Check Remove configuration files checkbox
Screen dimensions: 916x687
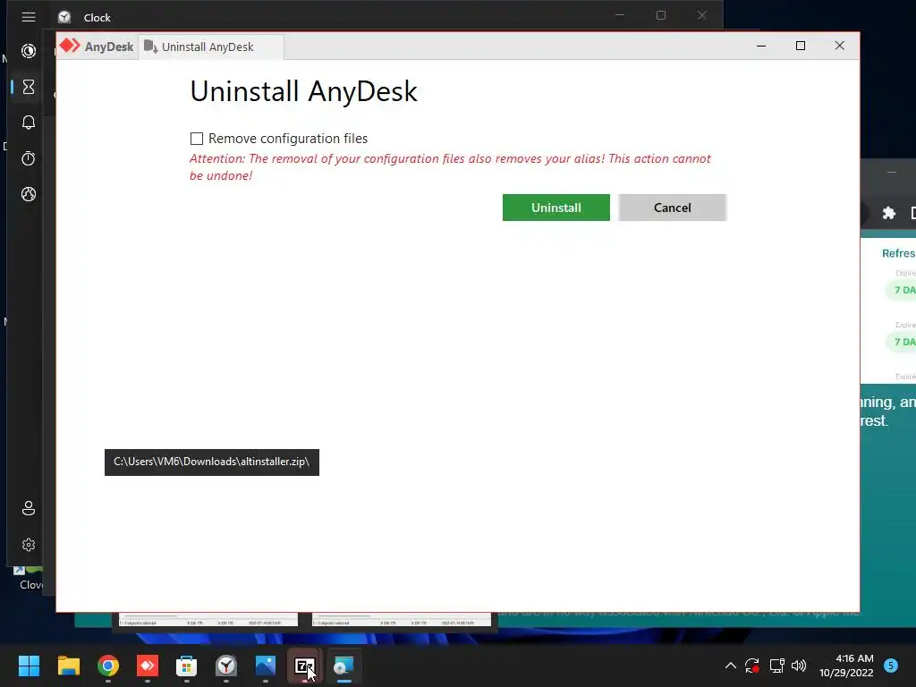click(x=197, y=139)
